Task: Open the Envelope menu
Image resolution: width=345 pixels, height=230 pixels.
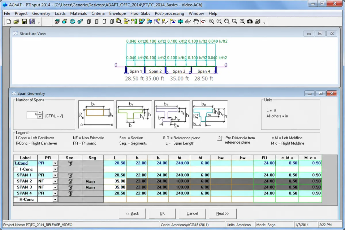Action: click(x=117, y=13)
